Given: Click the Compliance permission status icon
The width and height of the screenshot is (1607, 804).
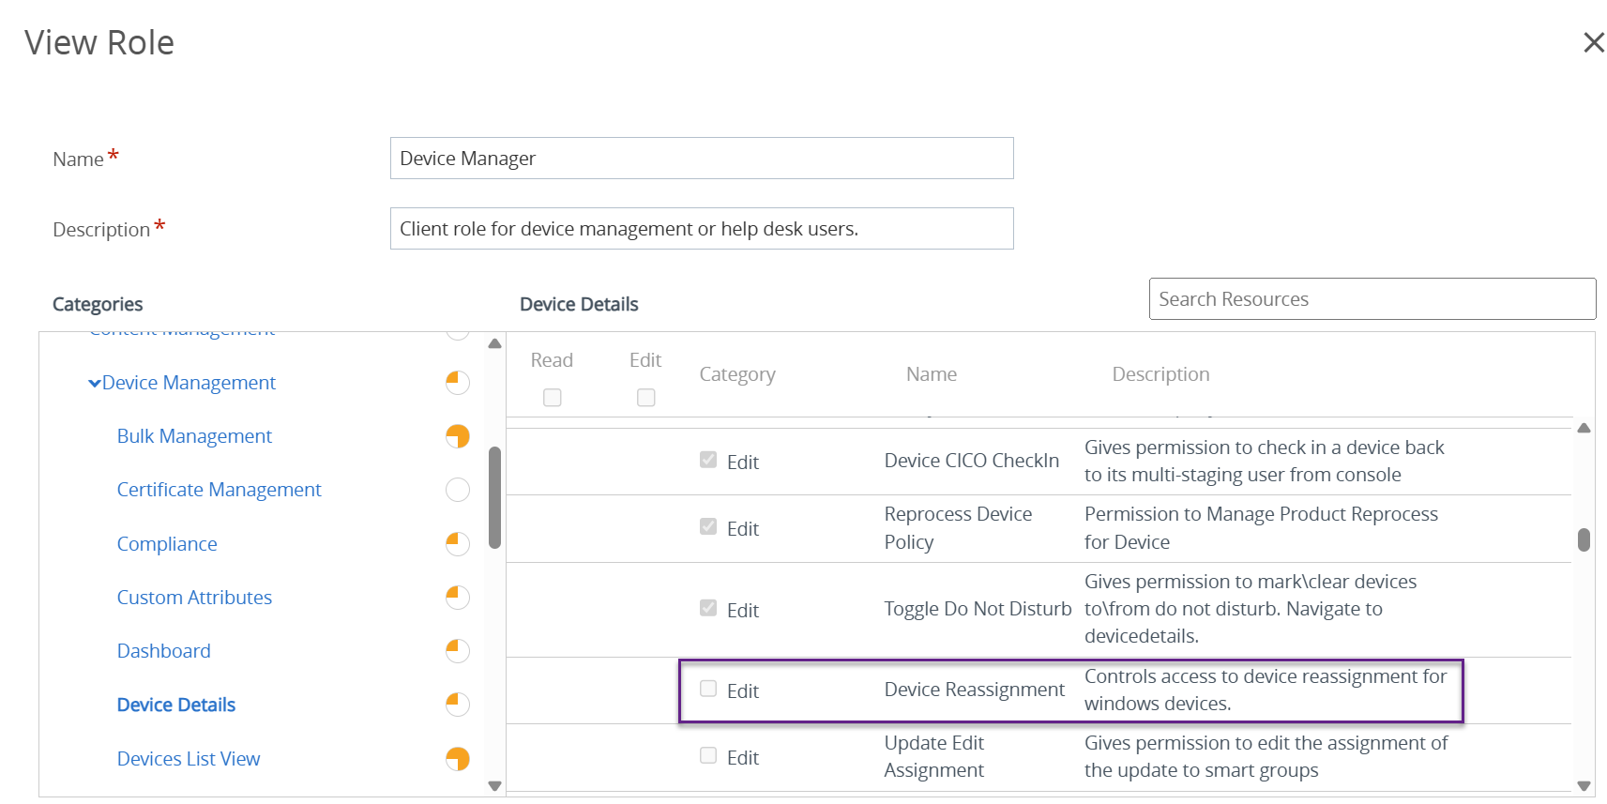Looking at the screenshot, I should pyautogui.click(x=457, y=544).
